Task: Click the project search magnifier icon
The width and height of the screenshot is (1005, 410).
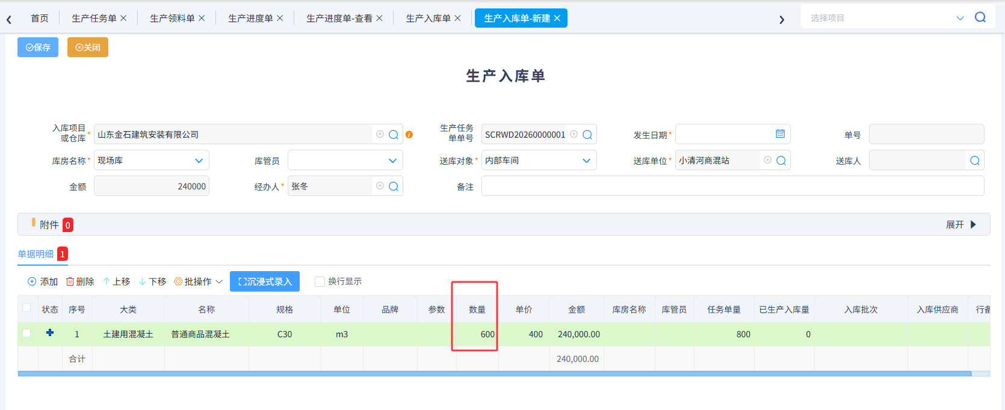Action: pyautogui.click(x=980, y=17)
